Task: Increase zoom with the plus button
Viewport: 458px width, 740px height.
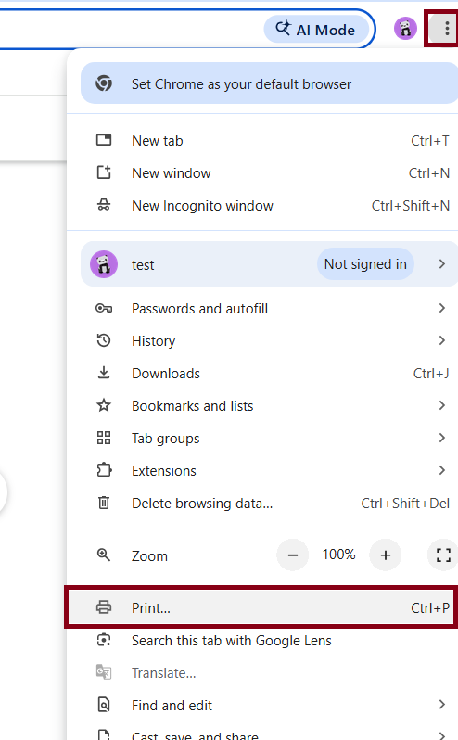Action: coord(386,555)
